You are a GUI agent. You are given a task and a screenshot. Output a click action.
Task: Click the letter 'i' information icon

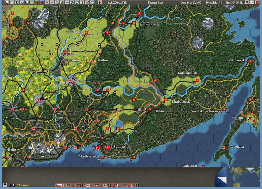(27, 2)
